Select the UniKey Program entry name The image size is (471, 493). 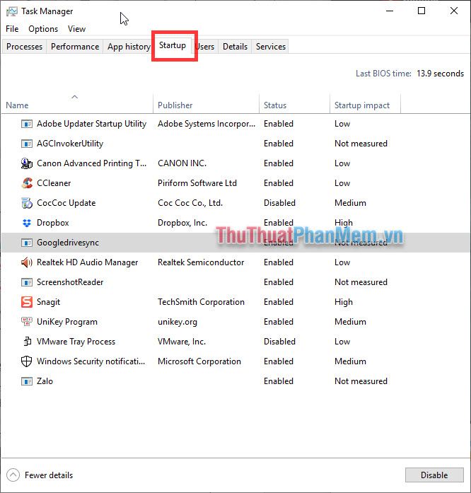coord(67,322)
